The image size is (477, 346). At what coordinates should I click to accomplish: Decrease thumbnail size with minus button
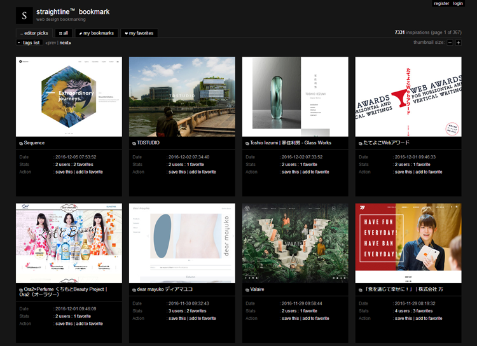coord(450,43)
